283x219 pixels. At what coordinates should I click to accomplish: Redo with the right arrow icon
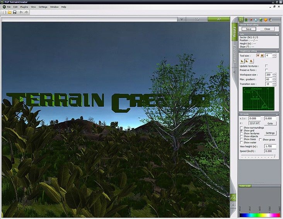point(26,12)
